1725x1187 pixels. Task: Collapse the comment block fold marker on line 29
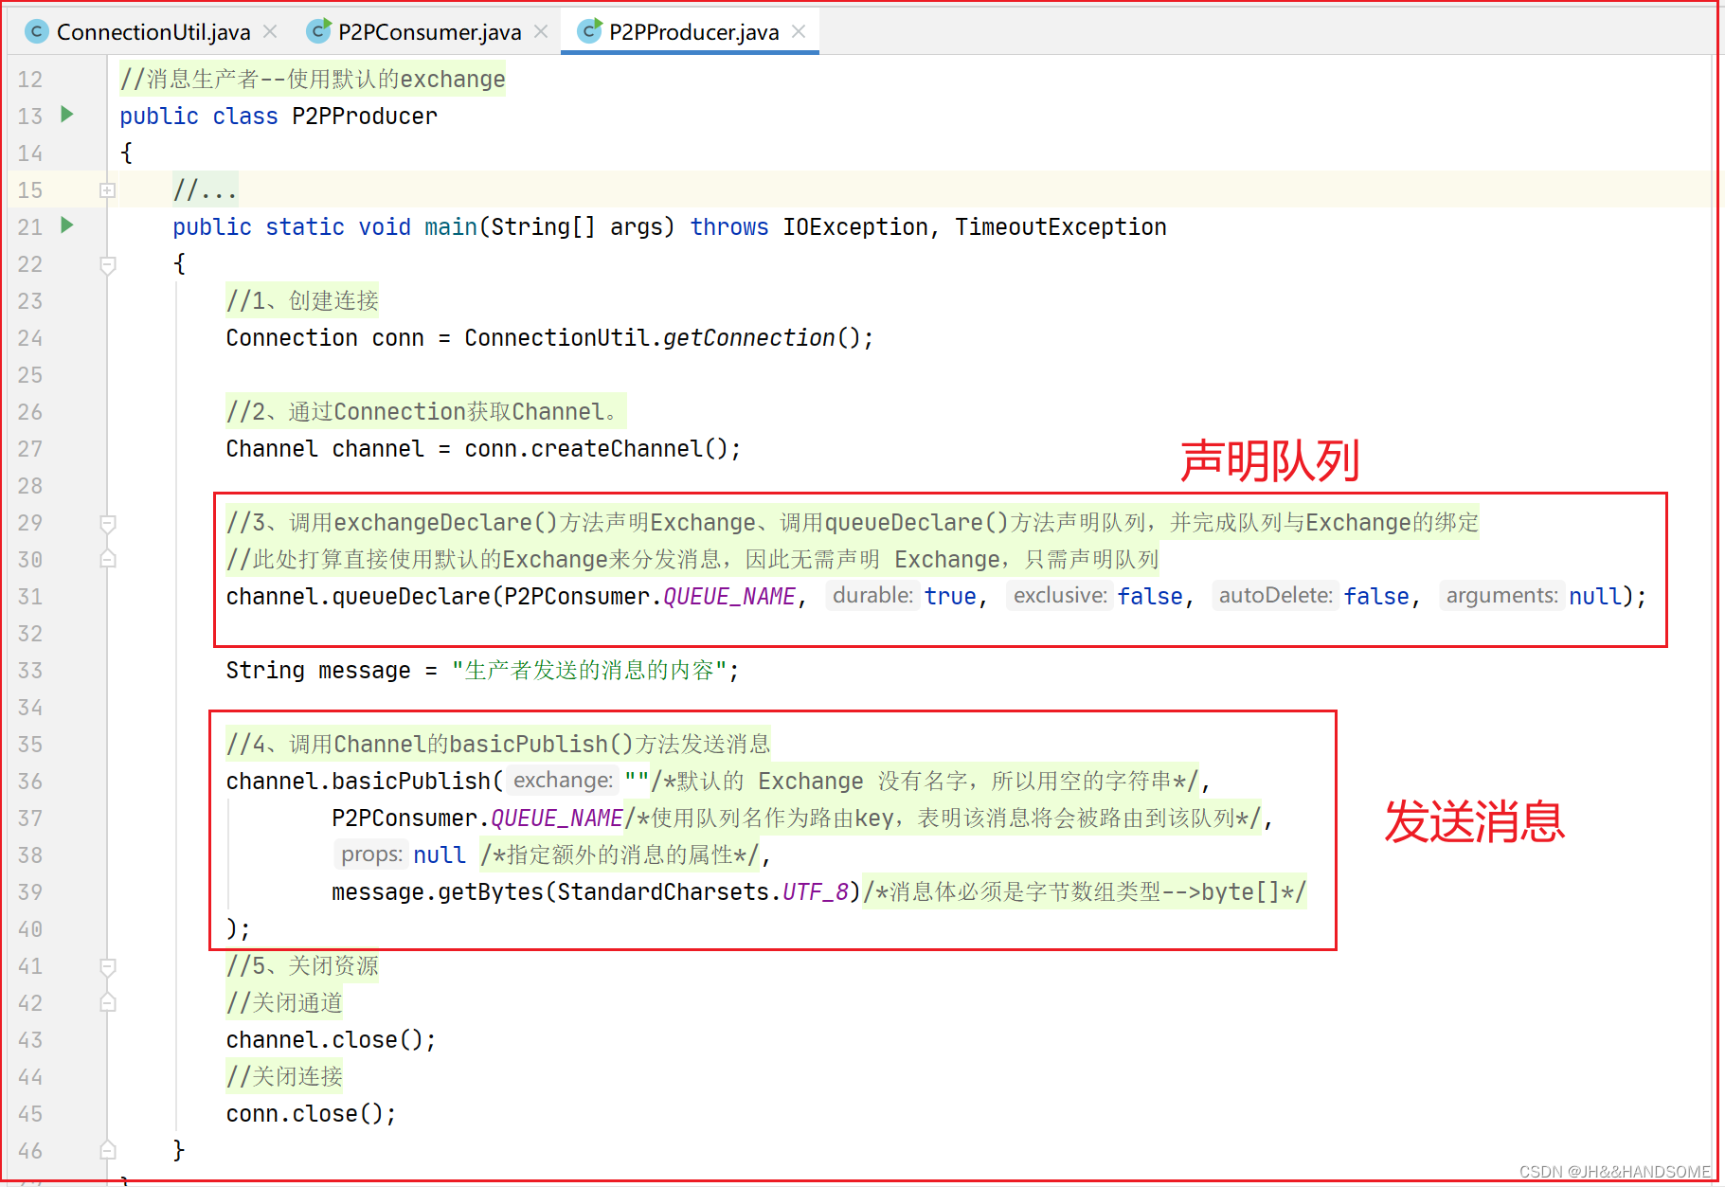(x=108, y=523)
